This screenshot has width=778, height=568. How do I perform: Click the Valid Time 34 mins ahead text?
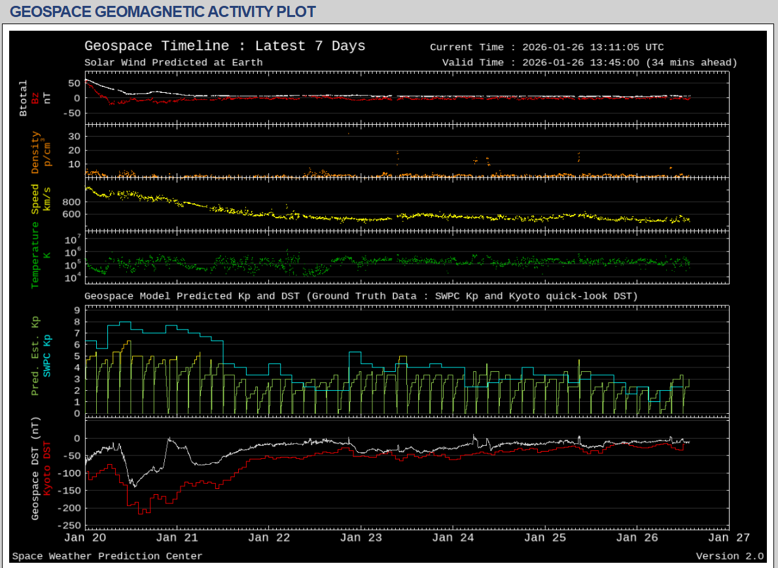[x=589, y=63]
